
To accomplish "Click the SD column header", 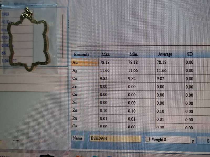I will click(190, 54).
